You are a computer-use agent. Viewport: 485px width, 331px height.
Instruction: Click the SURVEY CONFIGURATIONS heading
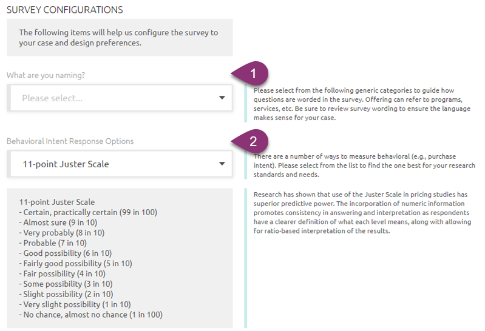pyautogui.click(x=64, y=10)
